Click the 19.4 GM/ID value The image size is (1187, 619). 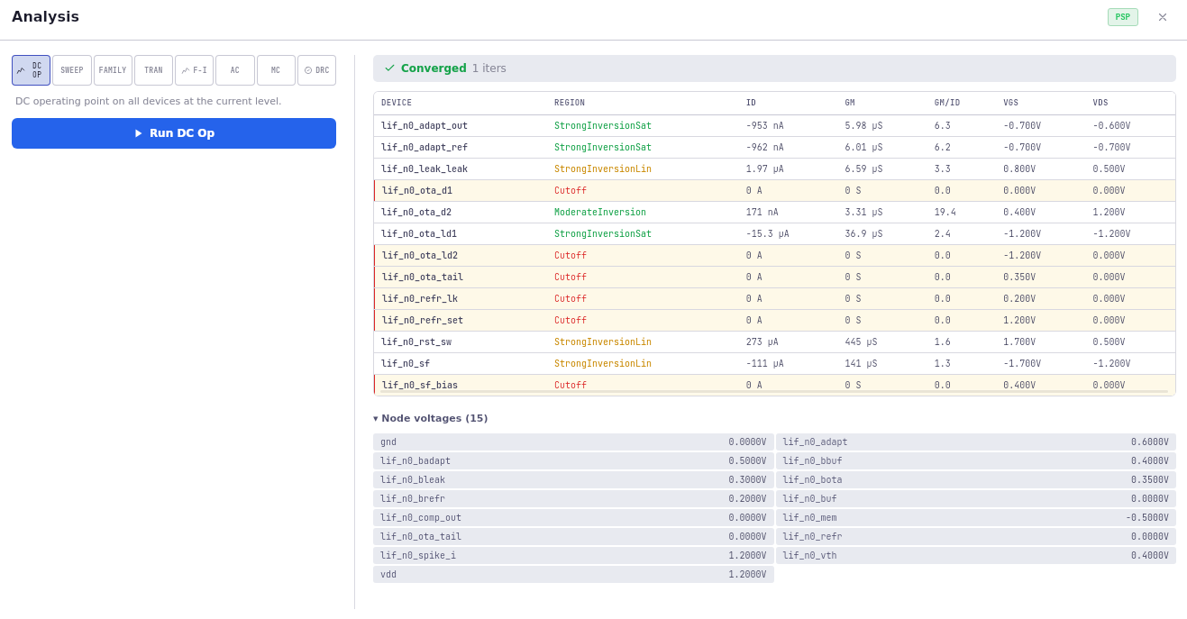(945, 213)
